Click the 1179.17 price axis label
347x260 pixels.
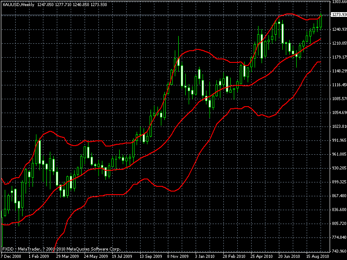coord(340,57)
